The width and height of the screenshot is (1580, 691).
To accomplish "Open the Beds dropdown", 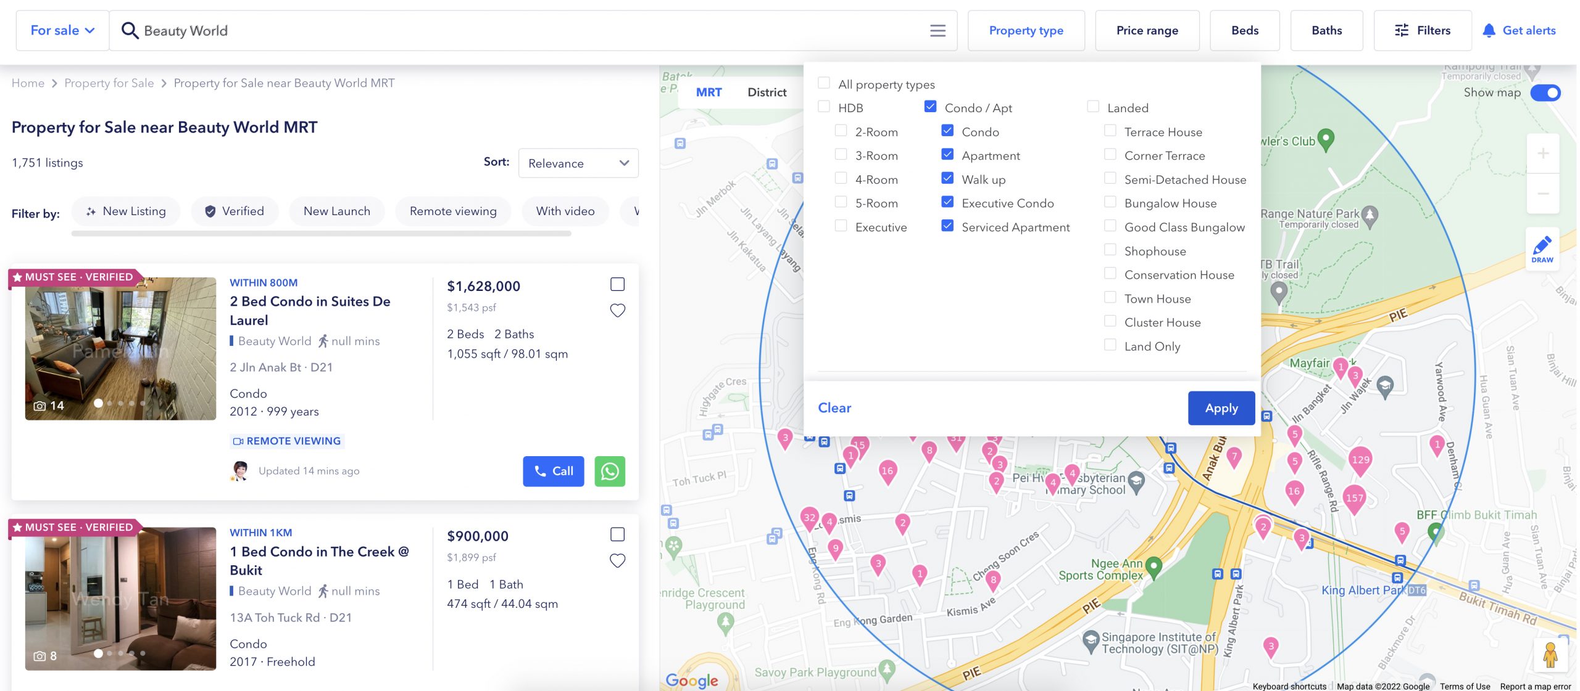I will pos(1244,30).
